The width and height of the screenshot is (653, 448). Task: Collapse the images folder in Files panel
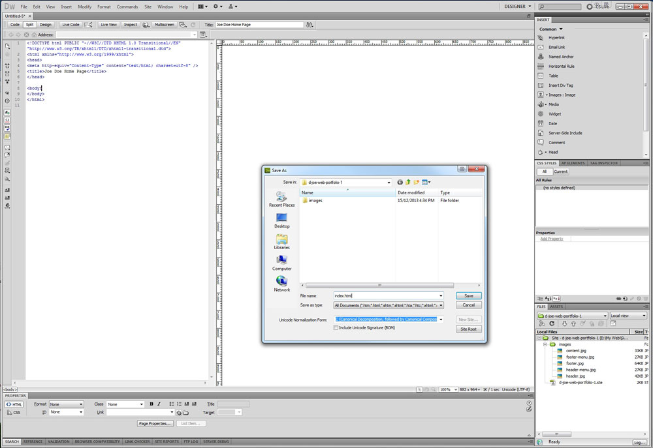[x=545, y=344]
